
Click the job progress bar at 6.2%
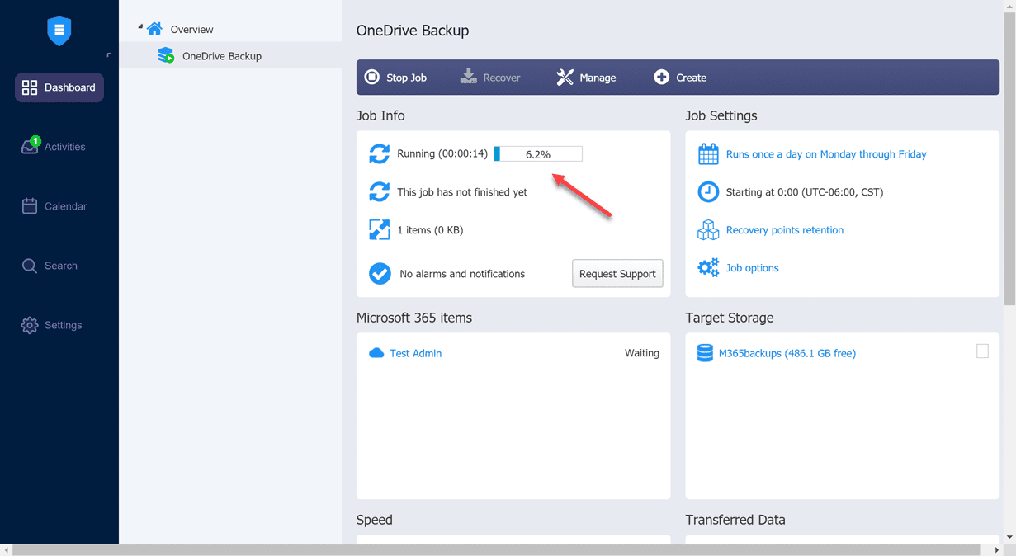(538, 154)
